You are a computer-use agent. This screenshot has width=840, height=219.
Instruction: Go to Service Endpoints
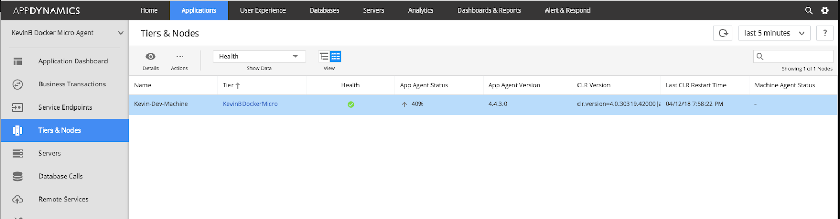point(65,107)
